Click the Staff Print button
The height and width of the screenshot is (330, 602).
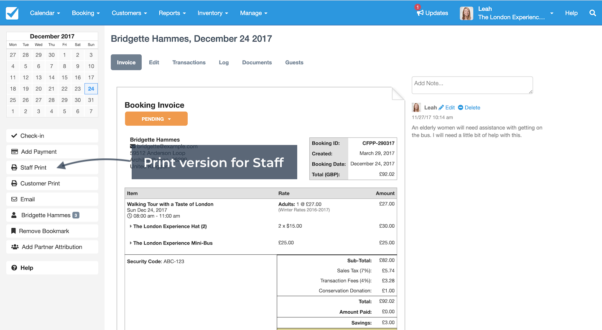tap(52, 168)
